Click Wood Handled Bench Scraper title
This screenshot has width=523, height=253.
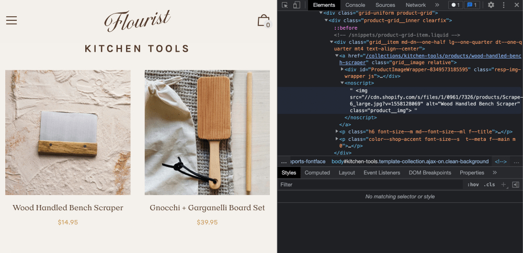pos(68,208)
